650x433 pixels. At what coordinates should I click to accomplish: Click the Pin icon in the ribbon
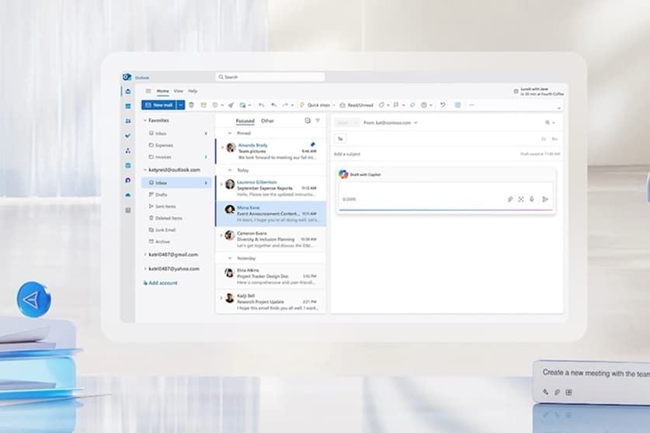[412, 106]
